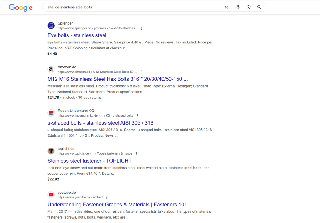Click the toplicht.de favicon
The width and height of the screenshot is (320, 223).
pos(51,151)
